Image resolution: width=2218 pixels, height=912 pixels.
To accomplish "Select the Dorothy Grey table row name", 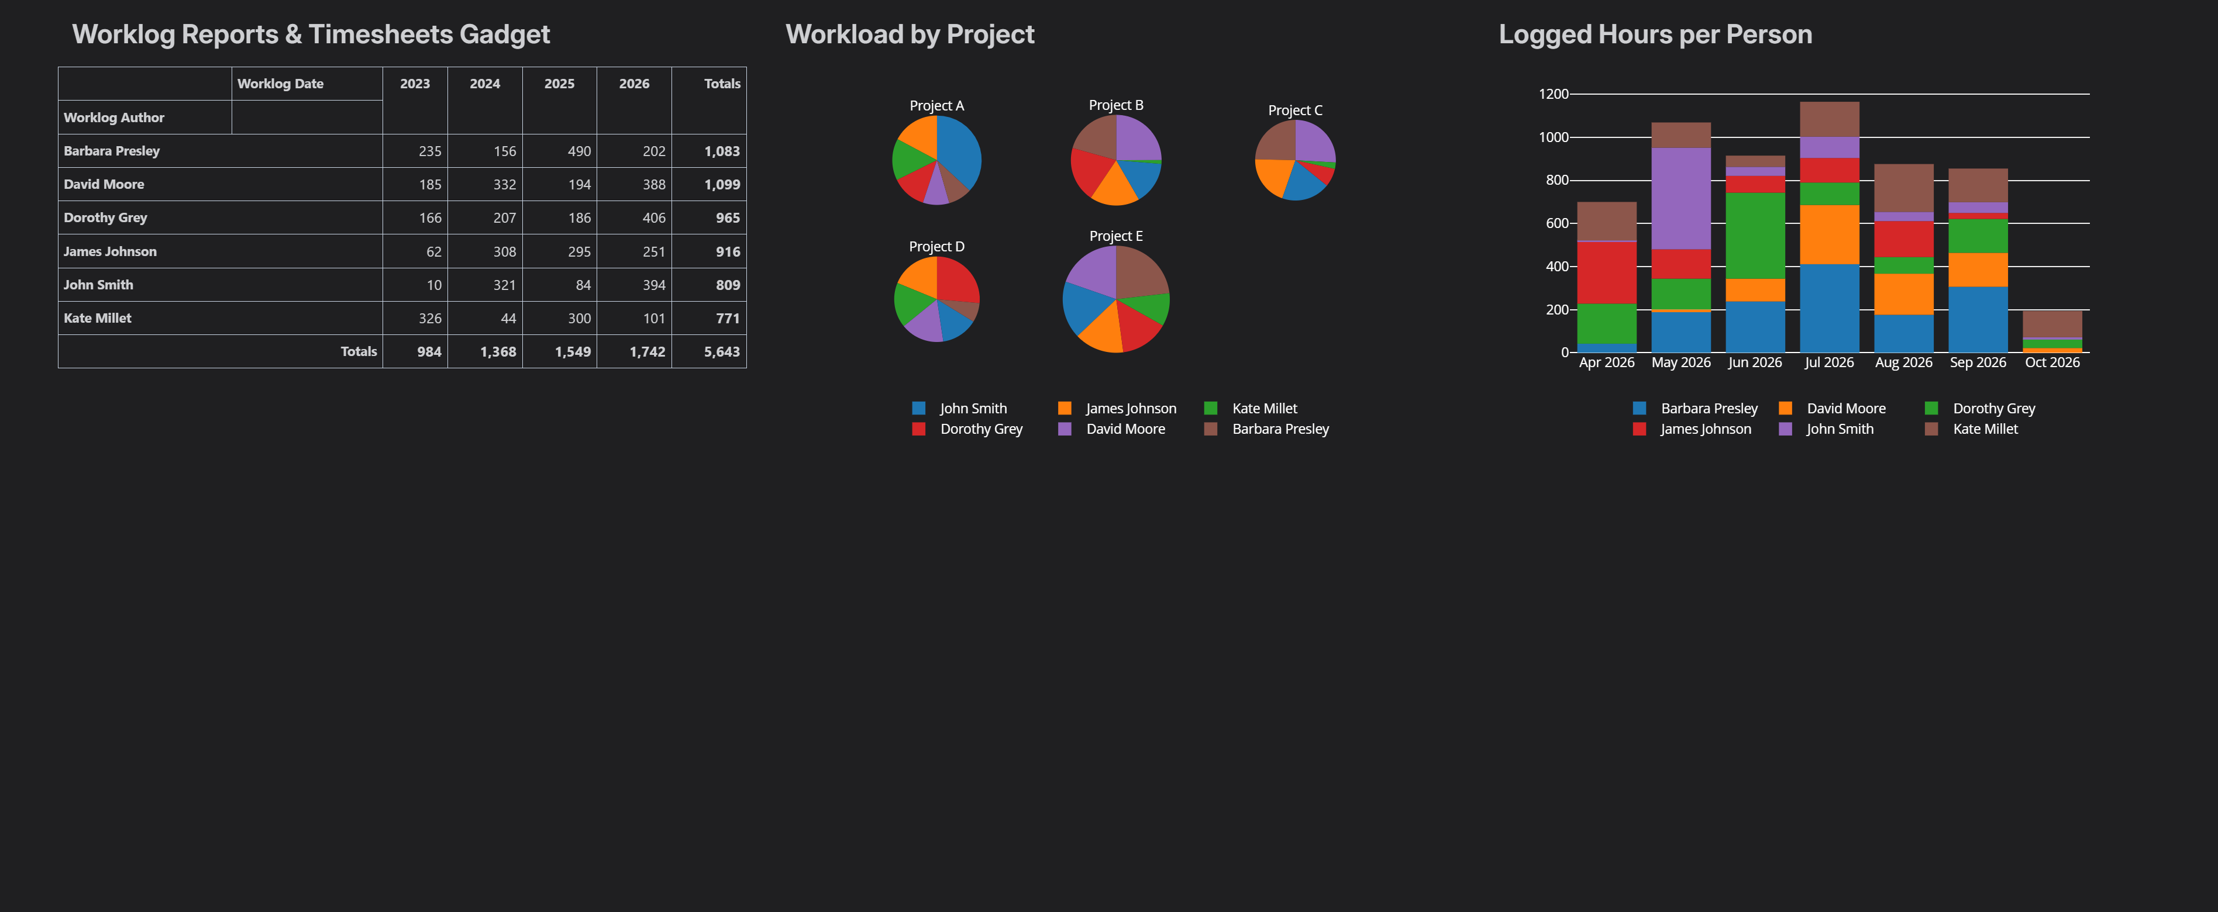I will [106, 217].
